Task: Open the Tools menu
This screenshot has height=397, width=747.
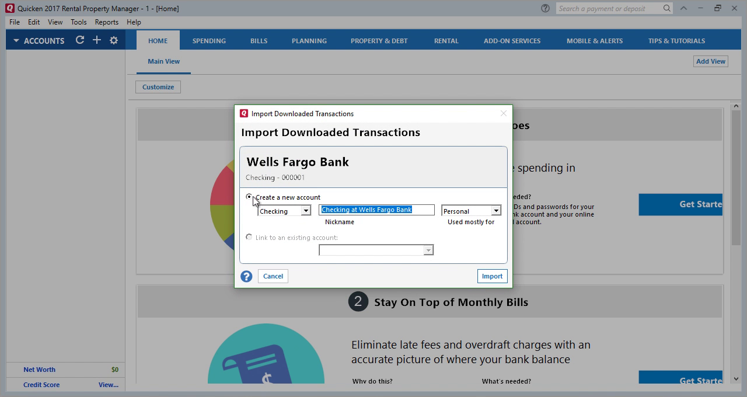Action: pyautogui.click(x=79, y=22)
